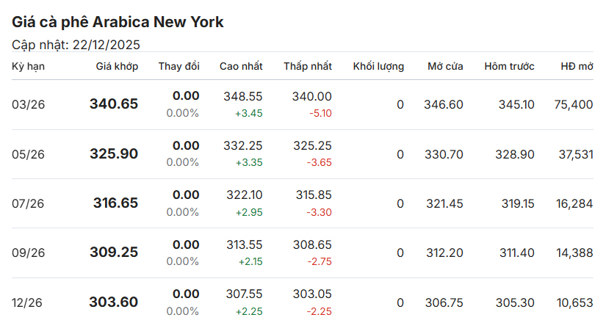The image size is (606, 323).
Task: Select the 03/26 contract term
Action: 29,105
